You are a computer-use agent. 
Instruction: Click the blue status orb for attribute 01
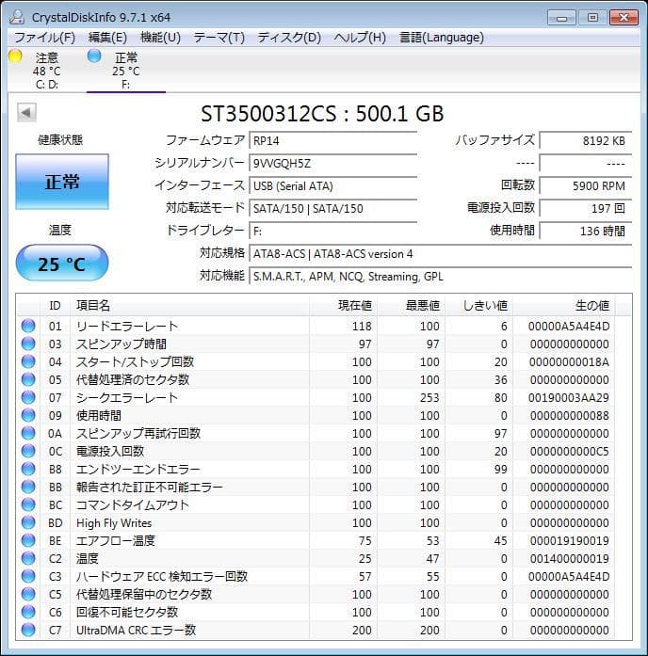[28, 327]
